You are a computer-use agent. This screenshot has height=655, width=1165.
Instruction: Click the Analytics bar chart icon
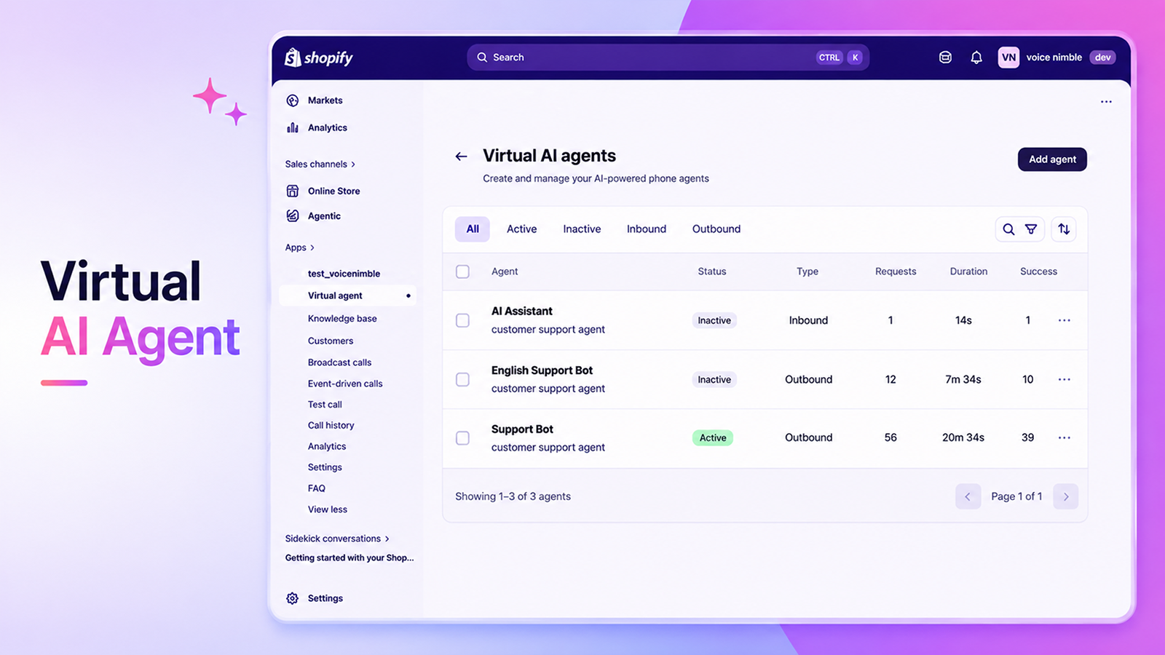pos(293,127)
